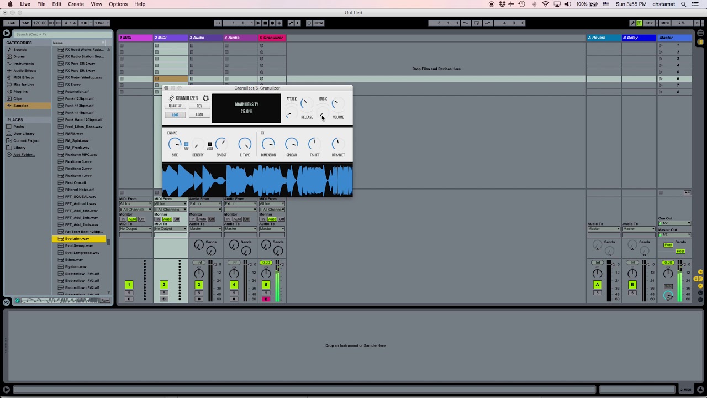Toggle the REV checkbox in Engine section
This screenshot has height=398, width=707.
click(x=186, y=144)
